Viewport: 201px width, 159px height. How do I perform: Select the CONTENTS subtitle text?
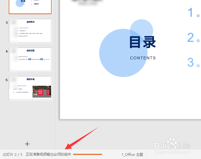pos(143,58)
